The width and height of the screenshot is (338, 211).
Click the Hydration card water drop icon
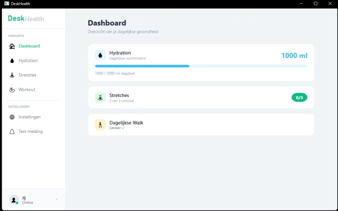[x=100, y=55]
